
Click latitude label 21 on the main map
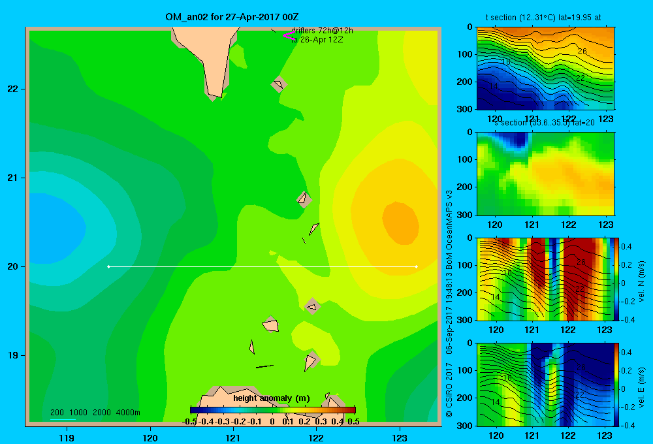[x=13, y=178]
